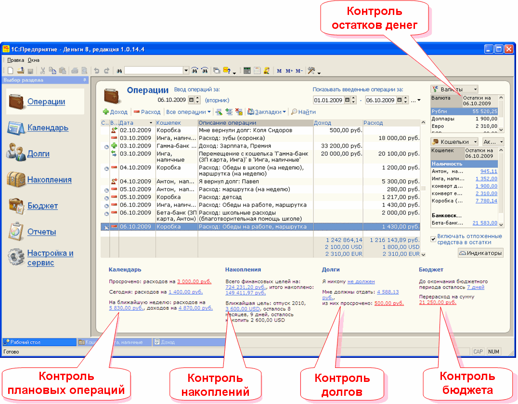The image size is (518, 404).
Task: Click the Cut scissors icon
Action: click(x=43, y=70)
